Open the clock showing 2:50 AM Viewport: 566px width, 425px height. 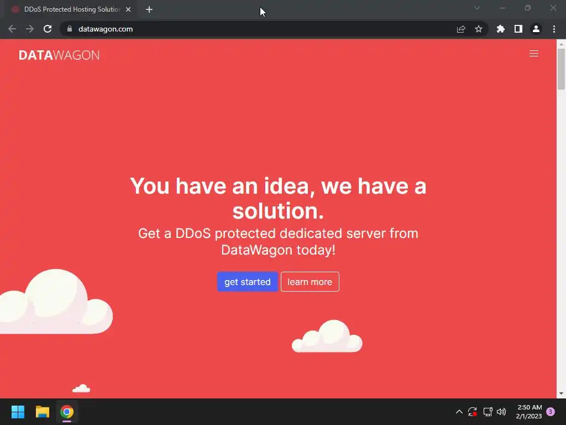point(529,412)
